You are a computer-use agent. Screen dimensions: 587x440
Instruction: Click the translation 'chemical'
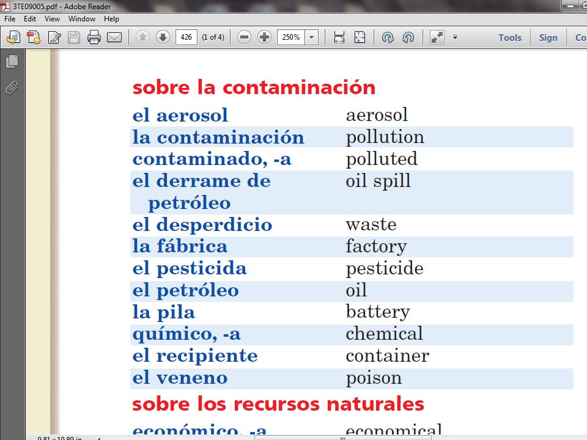tap(384, 334)
